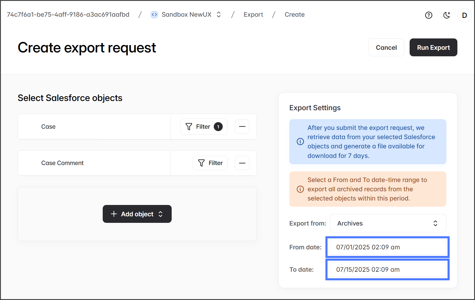Open the help question mark icon
The height and width of the screenshot is (300, 475).
tap(428, 15)
